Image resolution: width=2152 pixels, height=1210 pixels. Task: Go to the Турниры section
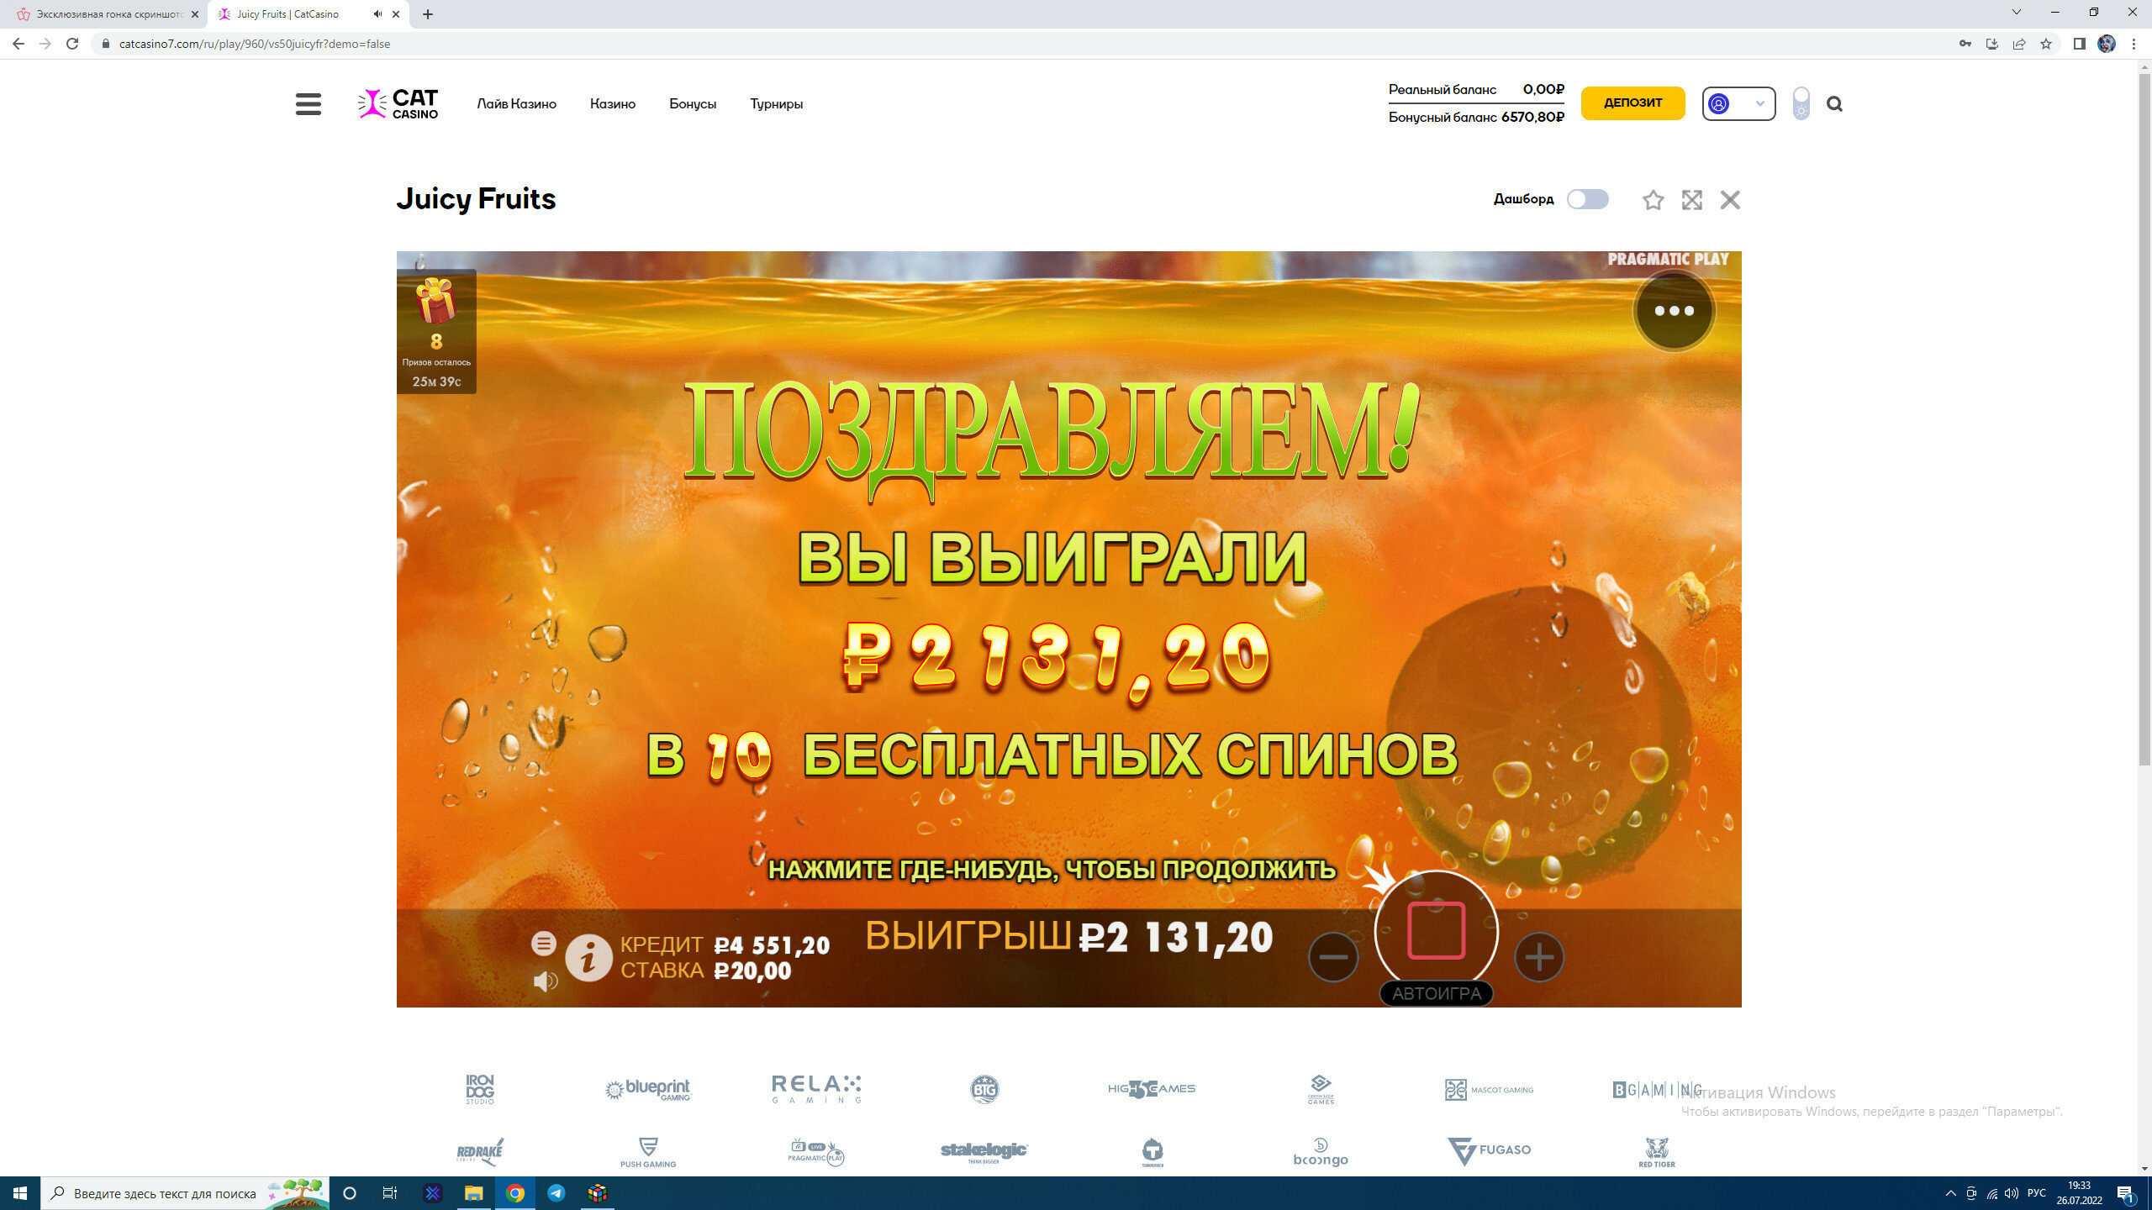click(x=776, y=104)
